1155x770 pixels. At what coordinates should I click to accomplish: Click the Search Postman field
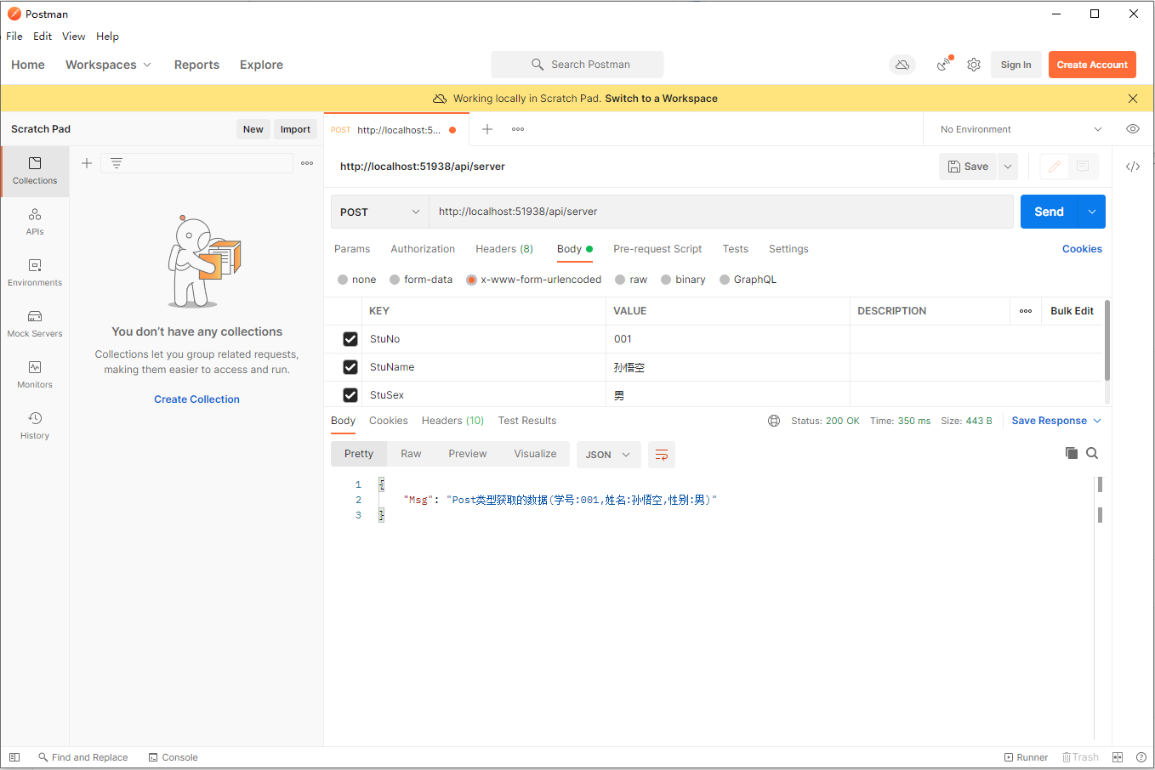coord(577,65)
